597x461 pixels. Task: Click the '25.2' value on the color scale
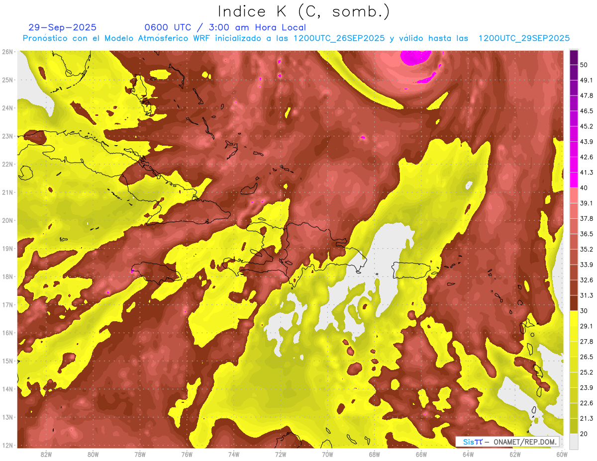point(586,372)
